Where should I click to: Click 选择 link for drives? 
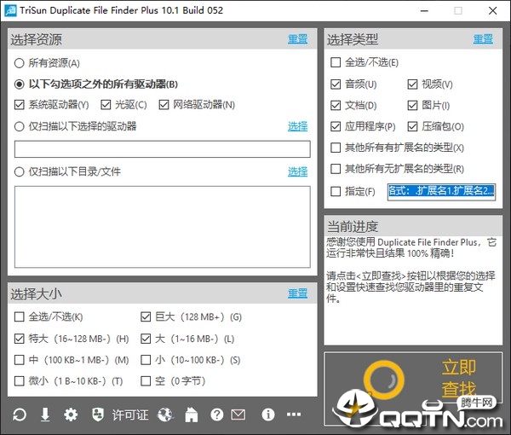coord(297,126)
